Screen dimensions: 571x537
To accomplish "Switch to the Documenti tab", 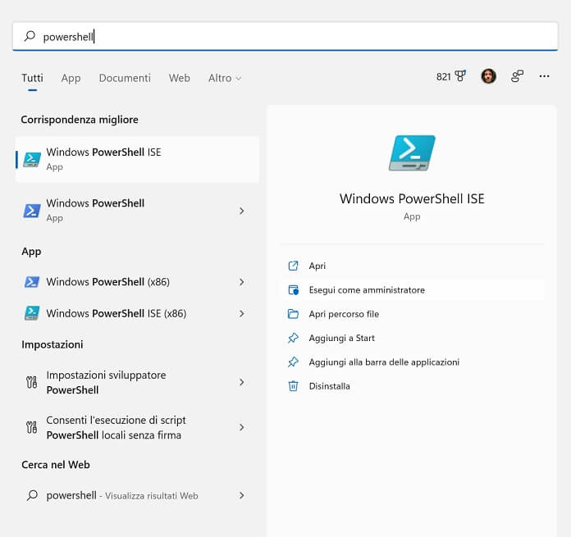I will pyautogui.click(x=125, y=78).
